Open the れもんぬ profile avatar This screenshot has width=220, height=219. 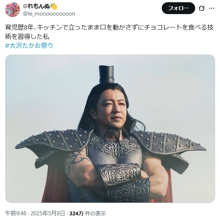point(13,10)
